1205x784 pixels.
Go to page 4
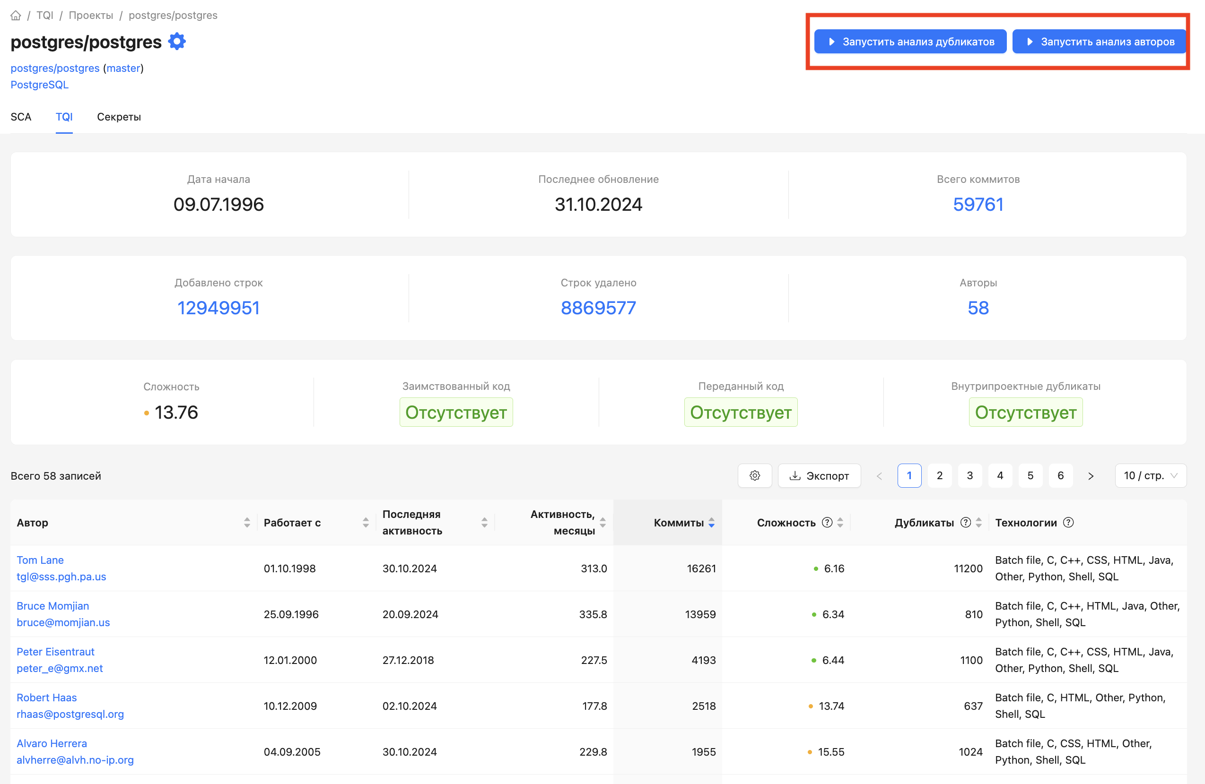1000,475
